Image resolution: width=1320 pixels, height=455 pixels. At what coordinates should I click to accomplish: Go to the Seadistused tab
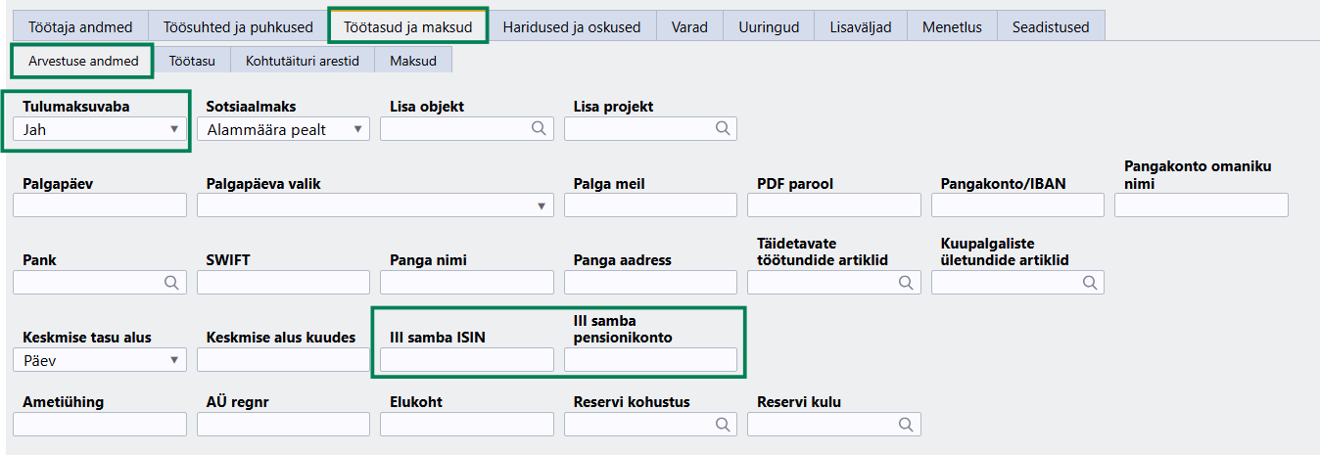tap(1051, 26)
